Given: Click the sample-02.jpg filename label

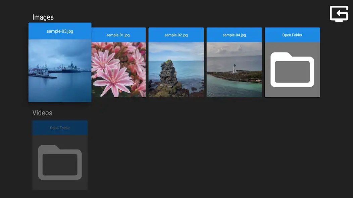Looking at the screenshot, I should pyautogui.click(x=176, y=35).
